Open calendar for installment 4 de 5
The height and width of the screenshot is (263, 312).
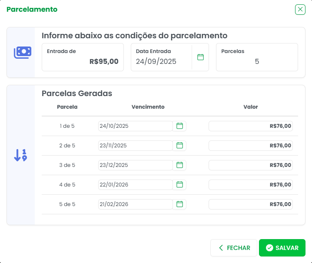(x=179, y=185)
